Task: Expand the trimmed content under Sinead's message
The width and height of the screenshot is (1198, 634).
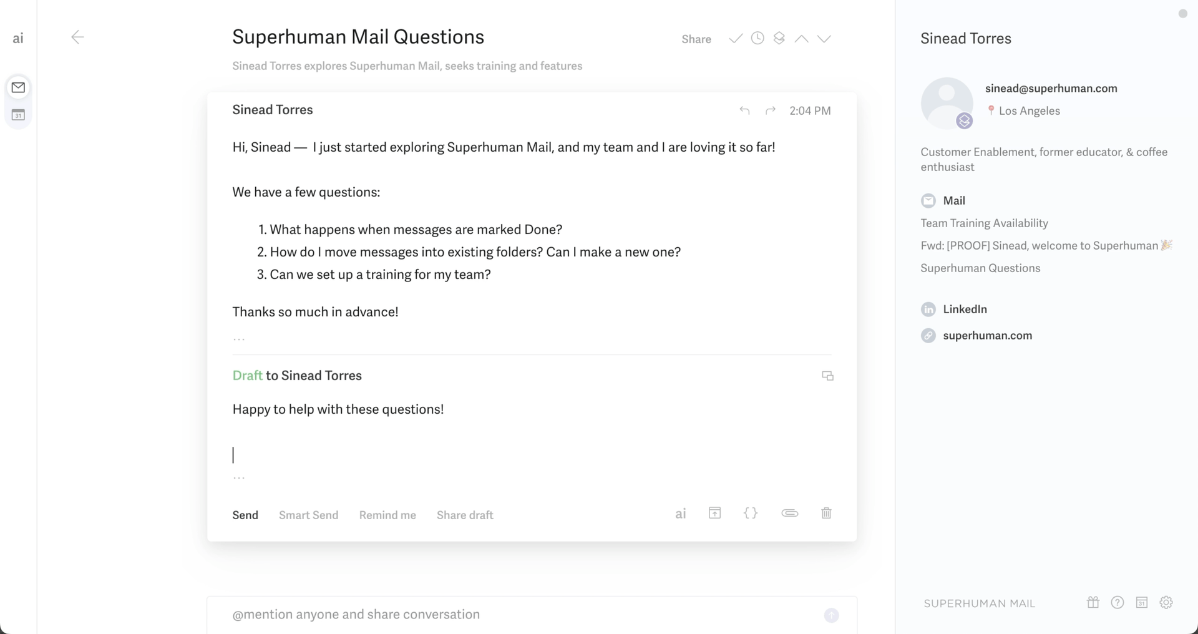Action: [x=239, y=339]
